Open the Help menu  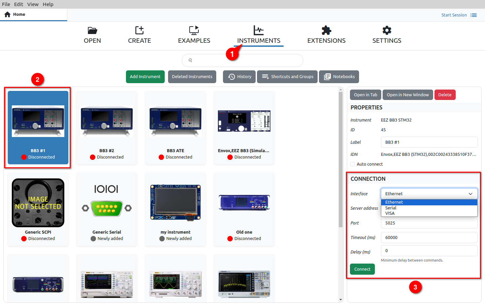click(x=48, y=4)
